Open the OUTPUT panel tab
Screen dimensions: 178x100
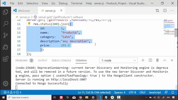click(x=43, y=61)
